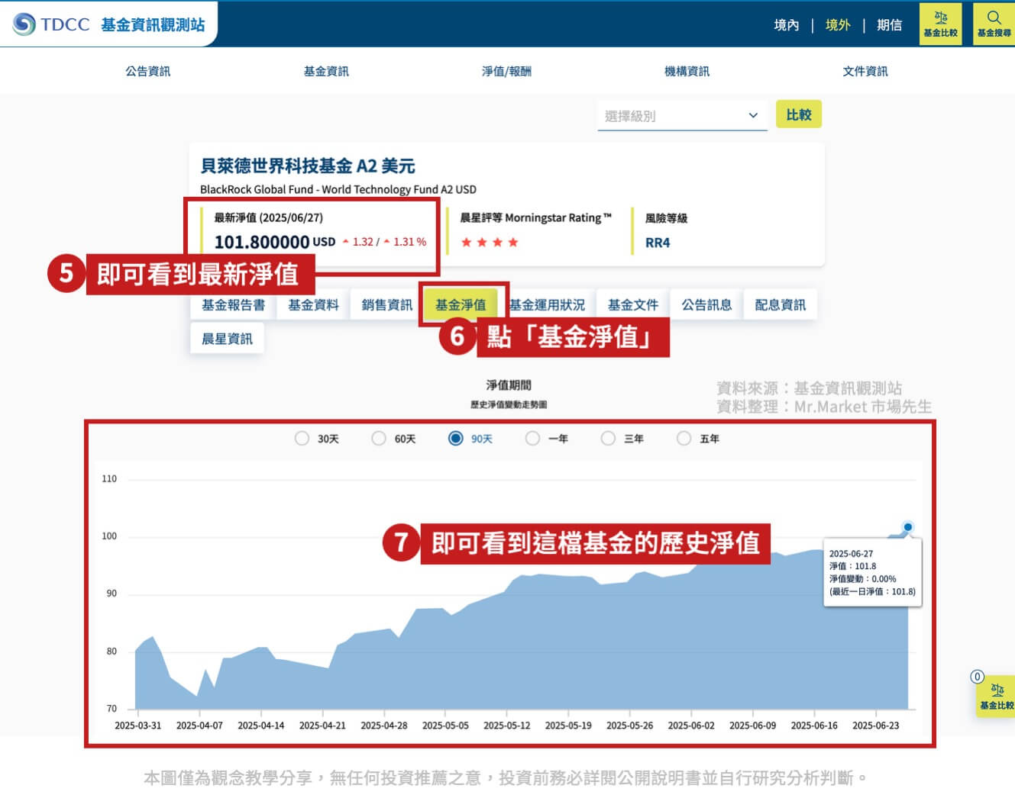The height and width of the screenshot is (798, 1015).
Task: Click the Morningstar four-star rating
Action: point(490,243)
